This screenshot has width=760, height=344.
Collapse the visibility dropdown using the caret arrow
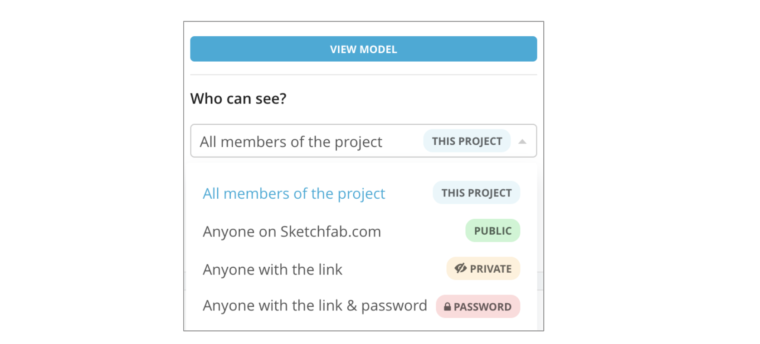click(522, 142)
